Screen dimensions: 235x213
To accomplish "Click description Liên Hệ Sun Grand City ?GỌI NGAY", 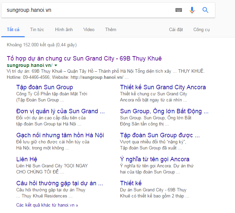I will point(52,169).
